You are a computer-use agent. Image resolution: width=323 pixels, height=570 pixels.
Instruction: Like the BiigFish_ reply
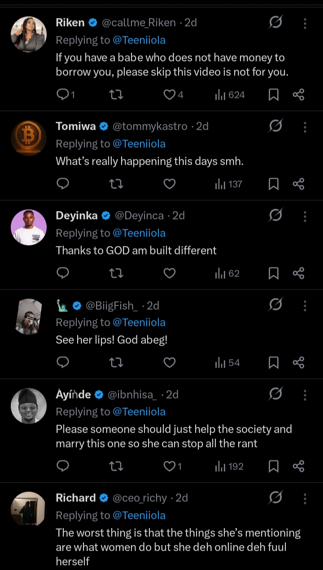point(169,362)
